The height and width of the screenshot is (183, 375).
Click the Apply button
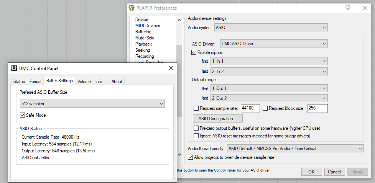[357, 172]
